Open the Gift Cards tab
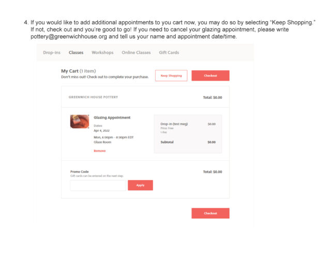Screen dimensions: 331x256 (169, 53)
